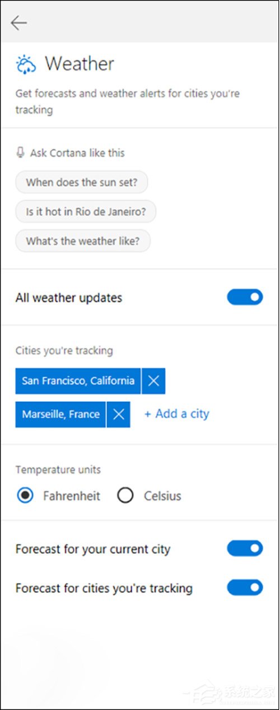Click the Add a city link

click(x=177, y=414)
